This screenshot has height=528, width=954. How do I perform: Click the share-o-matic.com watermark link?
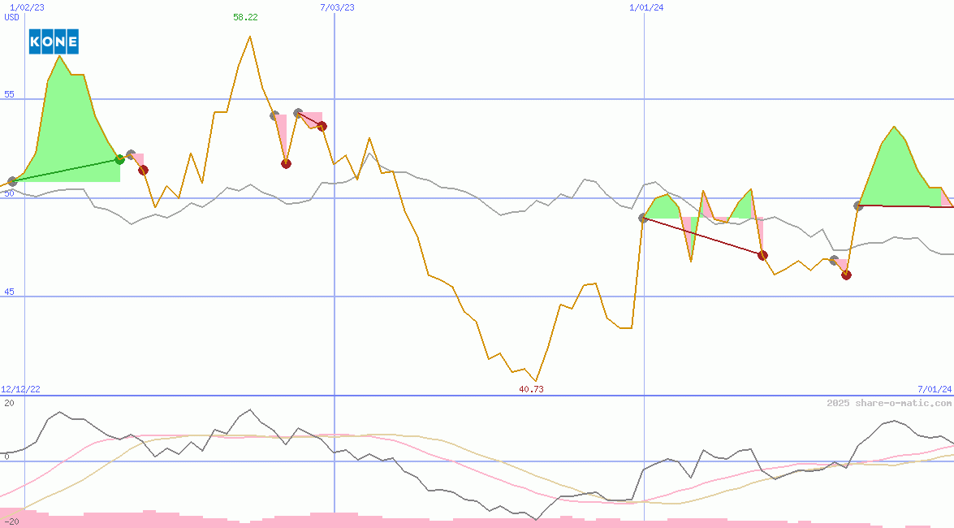coord(889,403)
